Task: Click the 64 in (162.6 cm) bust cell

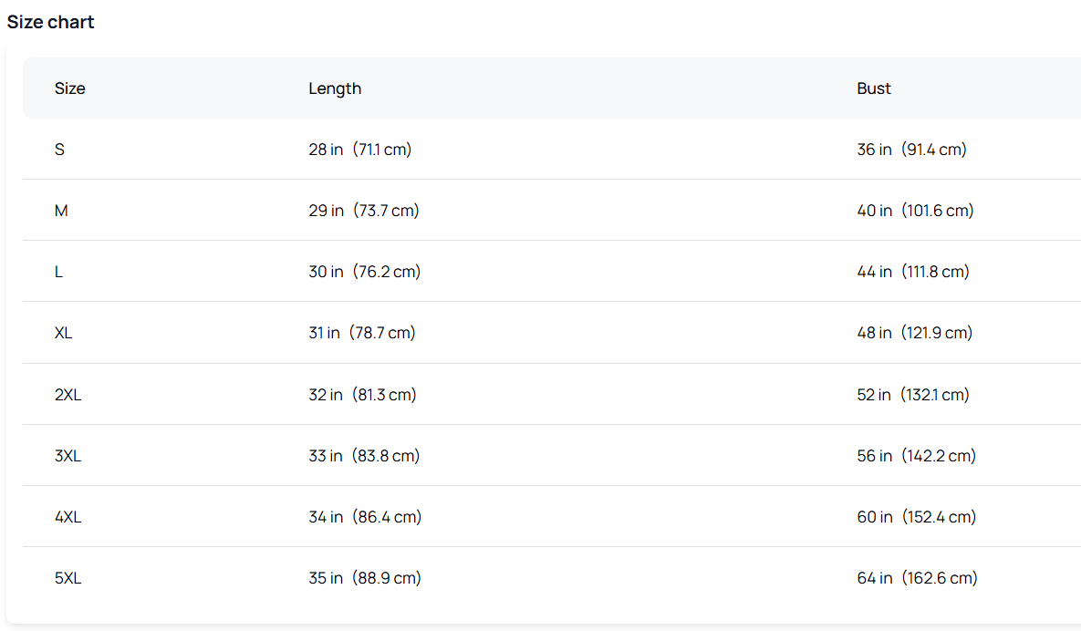Action: coord(917,578)
